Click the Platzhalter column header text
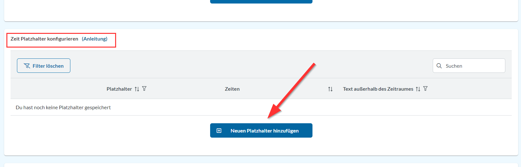 [x=119, y=89]
